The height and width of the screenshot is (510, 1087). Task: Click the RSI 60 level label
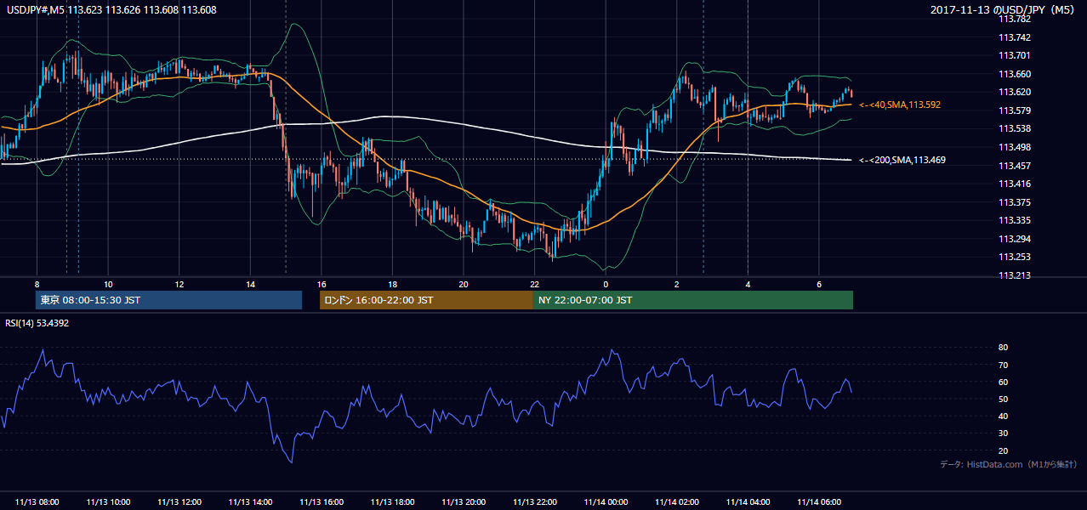coord(1003,382)
